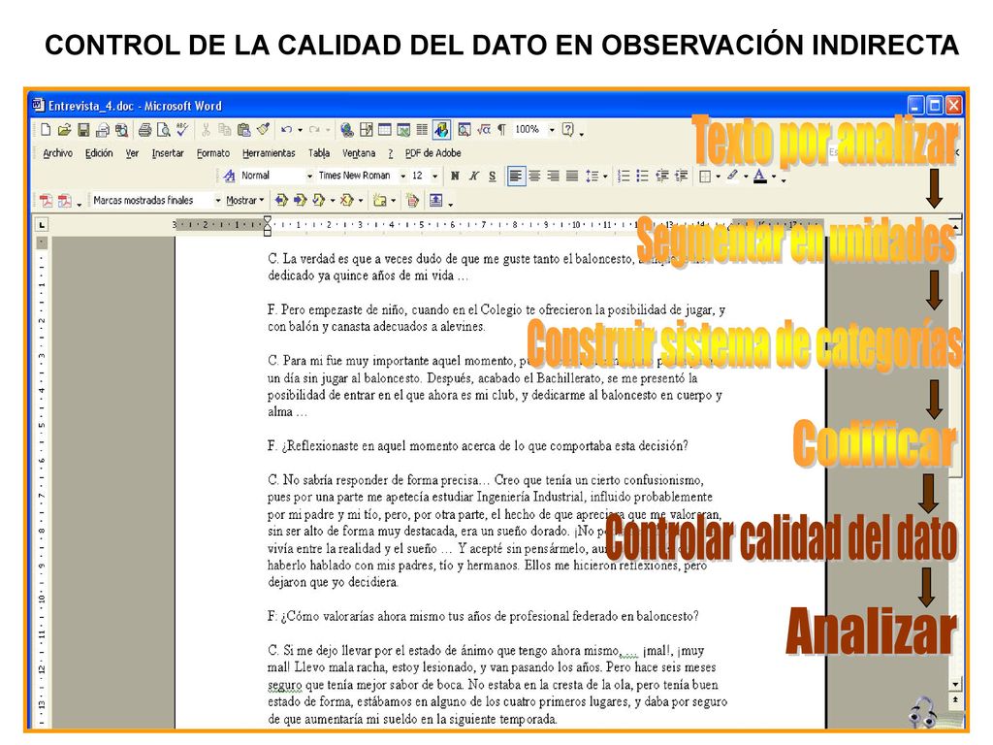
Task: Apply the highlight color pen
Action: (733, 177)
